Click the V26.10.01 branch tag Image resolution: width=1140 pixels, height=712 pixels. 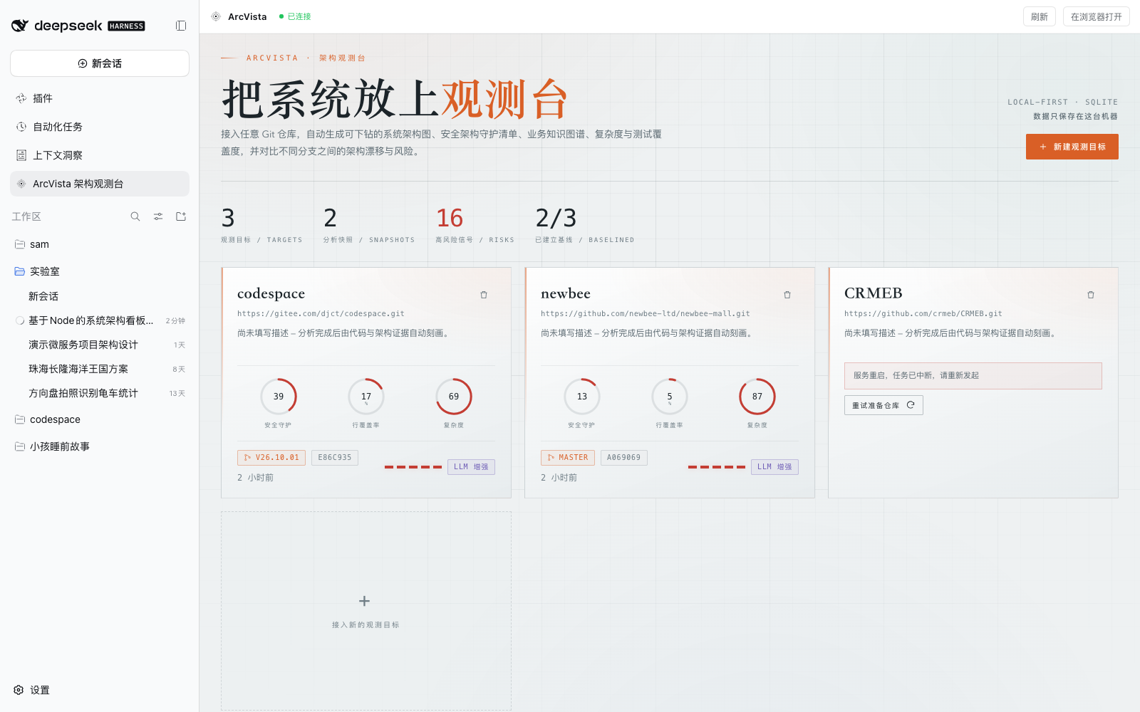[x=271, y=458]
